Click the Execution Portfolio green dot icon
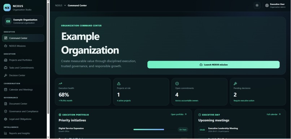Image resolution: width=291 pixels, height=139 pixels. pos(60,115)
